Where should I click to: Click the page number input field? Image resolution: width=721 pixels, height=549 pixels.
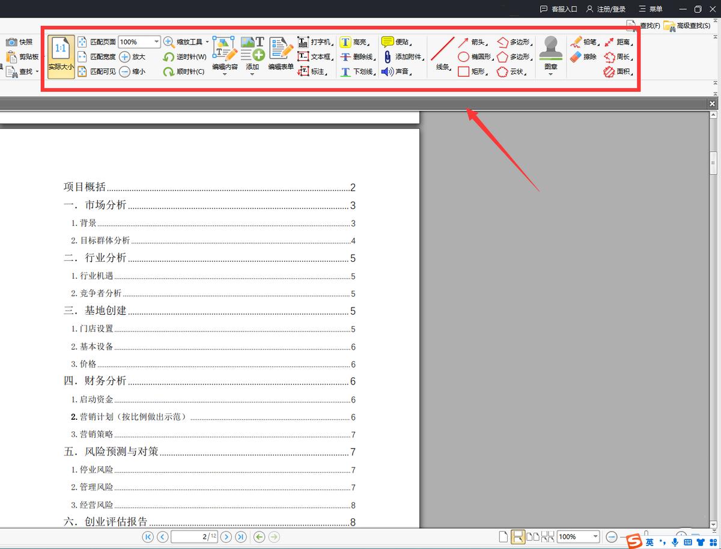[x=191, y=537]
